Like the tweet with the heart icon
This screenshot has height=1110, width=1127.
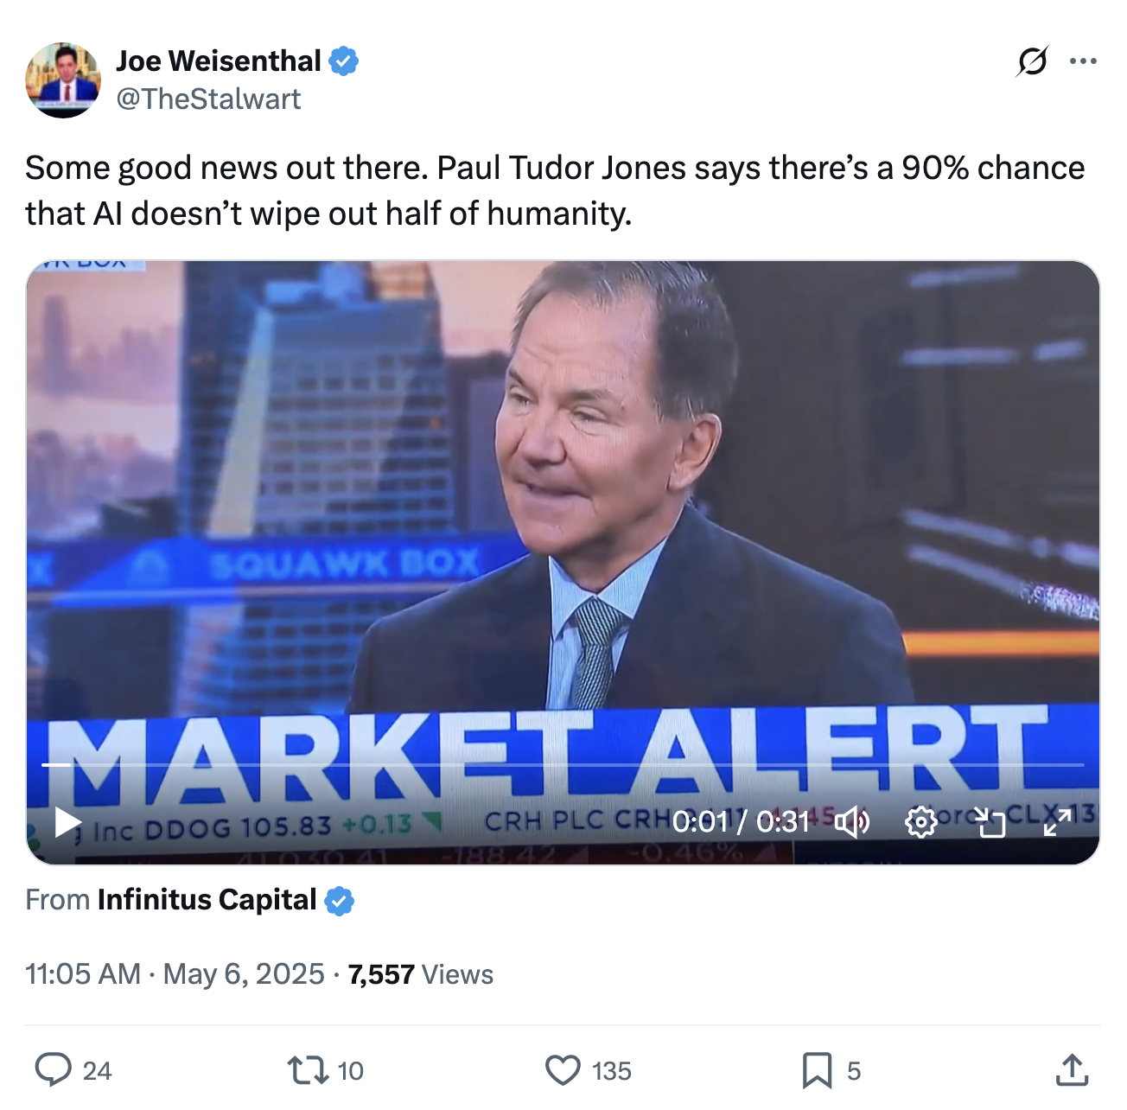tap(563, 1070)
